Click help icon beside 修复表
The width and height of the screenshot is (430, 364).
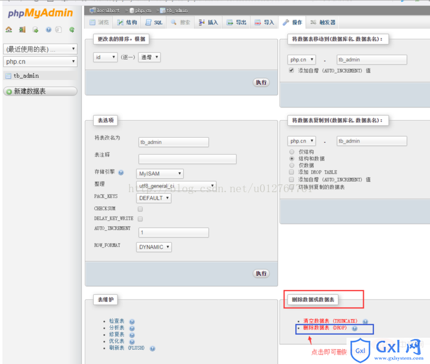(x=132, y=335)
